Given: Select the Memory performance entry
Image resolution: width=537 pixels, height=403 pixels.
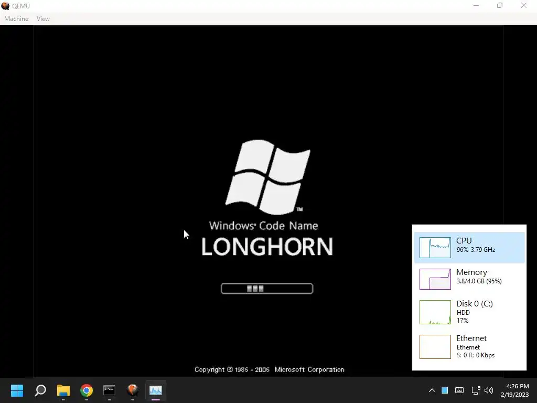Looking at the screenshot, I should (x=469, y=279).
